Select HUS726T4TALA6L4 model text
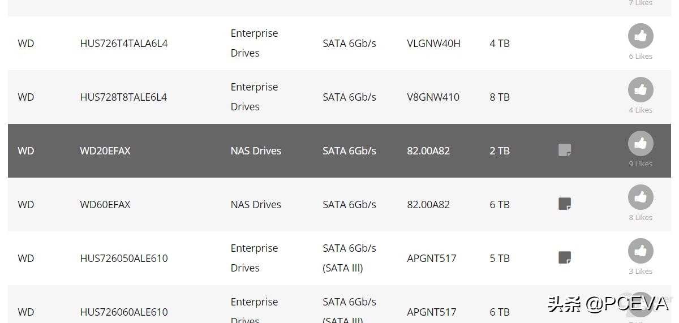Viewport: 679px width, 323px height. [124, 44]
